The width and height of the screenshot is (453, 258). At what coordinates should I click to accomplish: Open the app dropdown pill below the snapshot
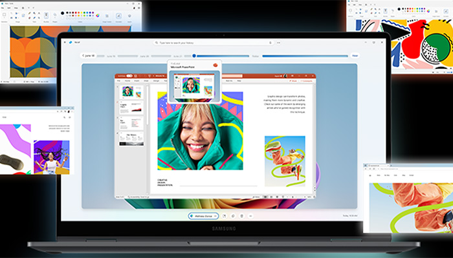(204, 216)
